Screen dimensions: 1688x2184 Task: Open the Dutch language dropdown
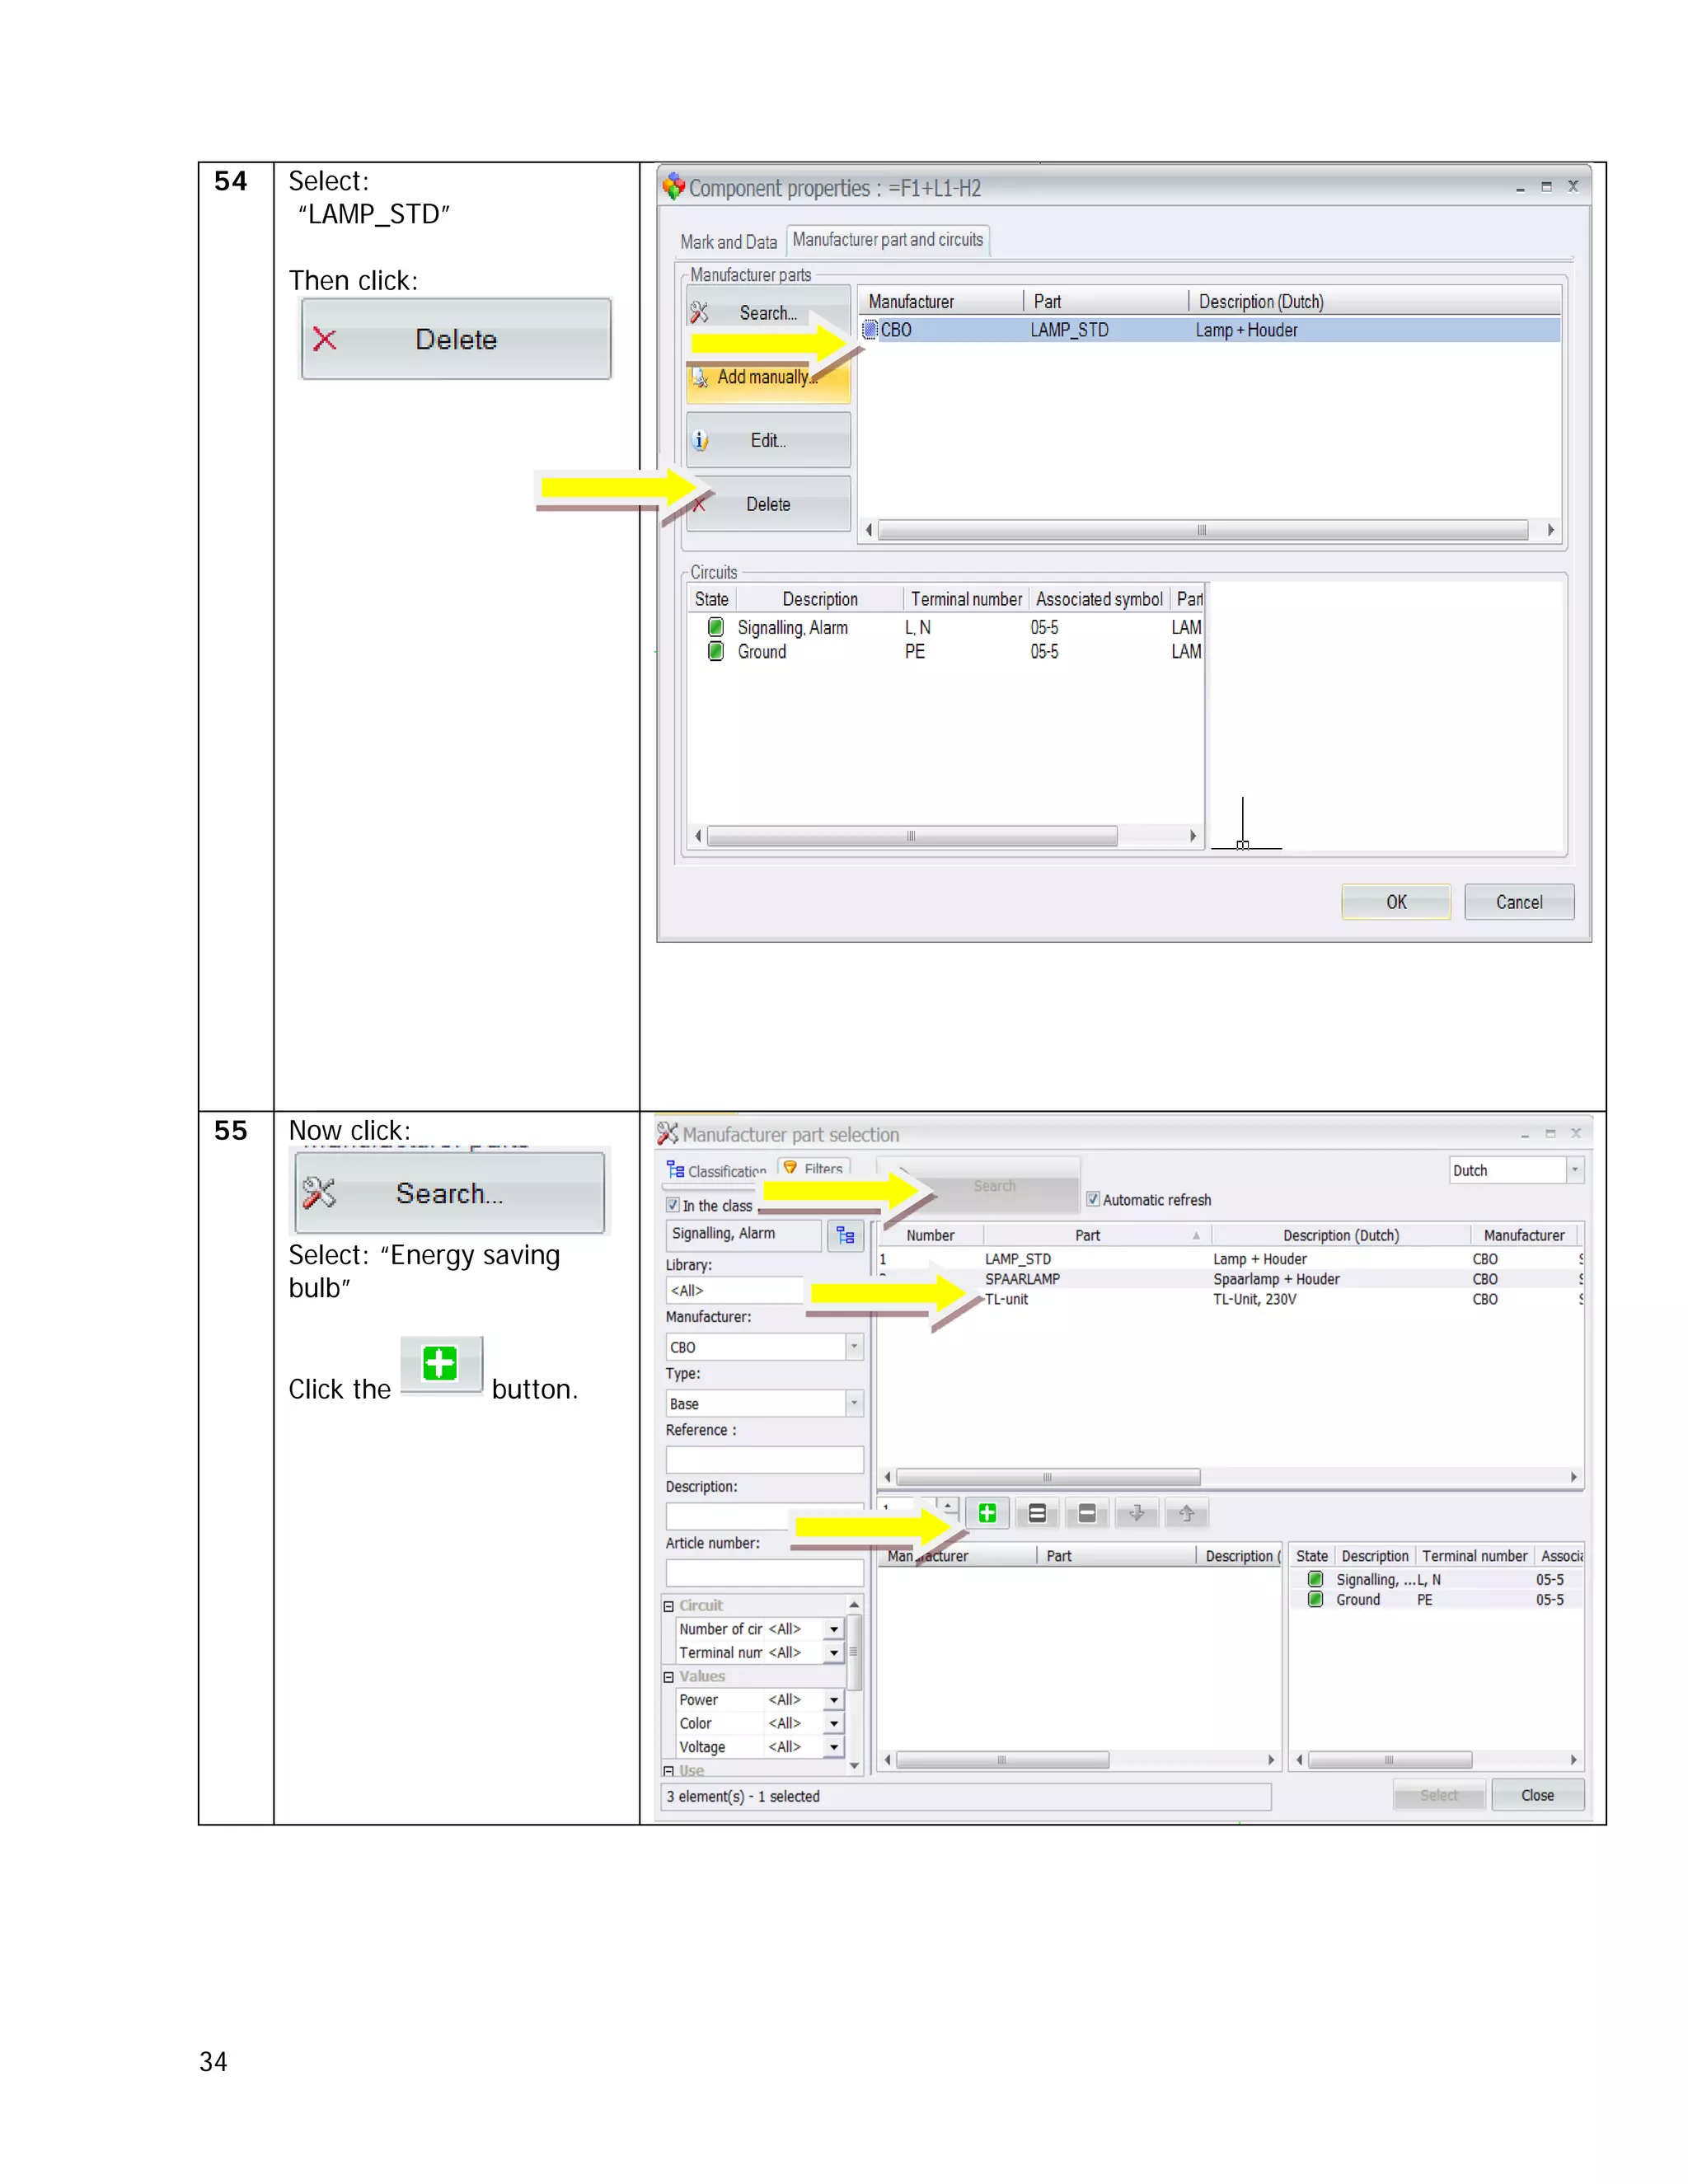[1575, 1170]
